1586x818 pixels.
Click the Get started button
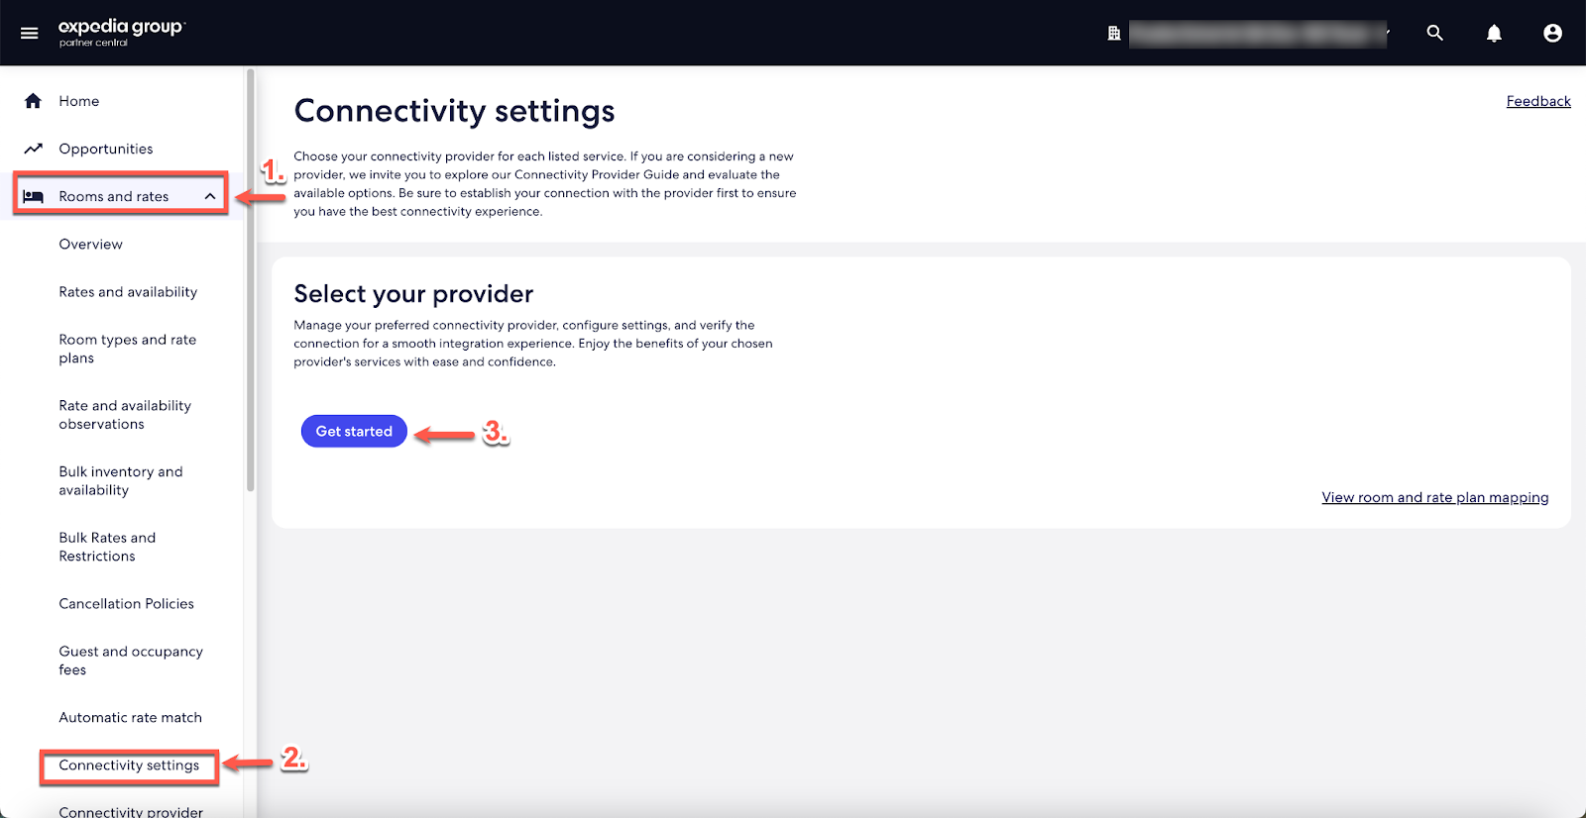(354, 431)
